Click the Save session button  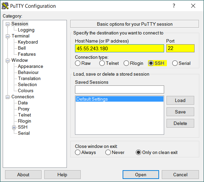coord(180,112)
